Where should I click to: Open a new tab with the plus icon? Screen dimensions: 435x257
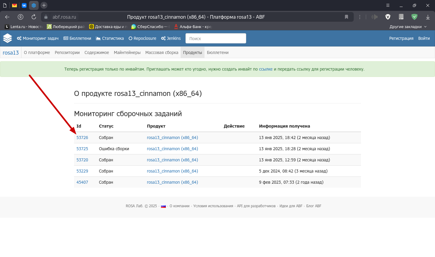point(44,5)
